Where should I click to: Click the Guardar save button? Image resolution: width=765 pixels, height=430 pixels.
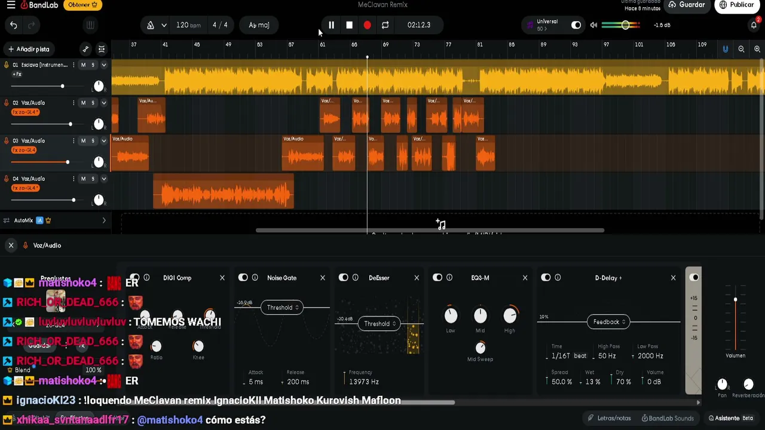pos(687,5)
